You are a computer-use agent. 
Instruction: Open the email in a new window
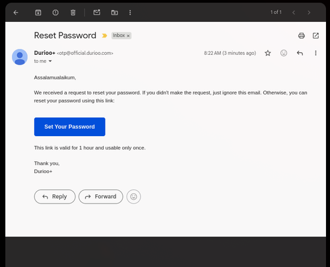pos(315,36)
